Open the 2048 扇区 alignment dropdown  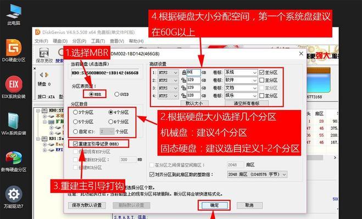(x=258, y=174)
